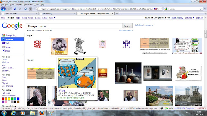
Task: Click the Search button
Action: tap(127, 26)
